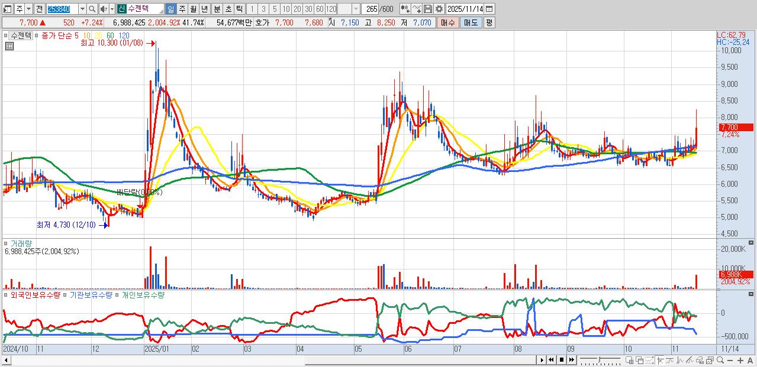This screenshot has width=757, height=367.
Task: Choose interval 3
Action: [263, 9]
